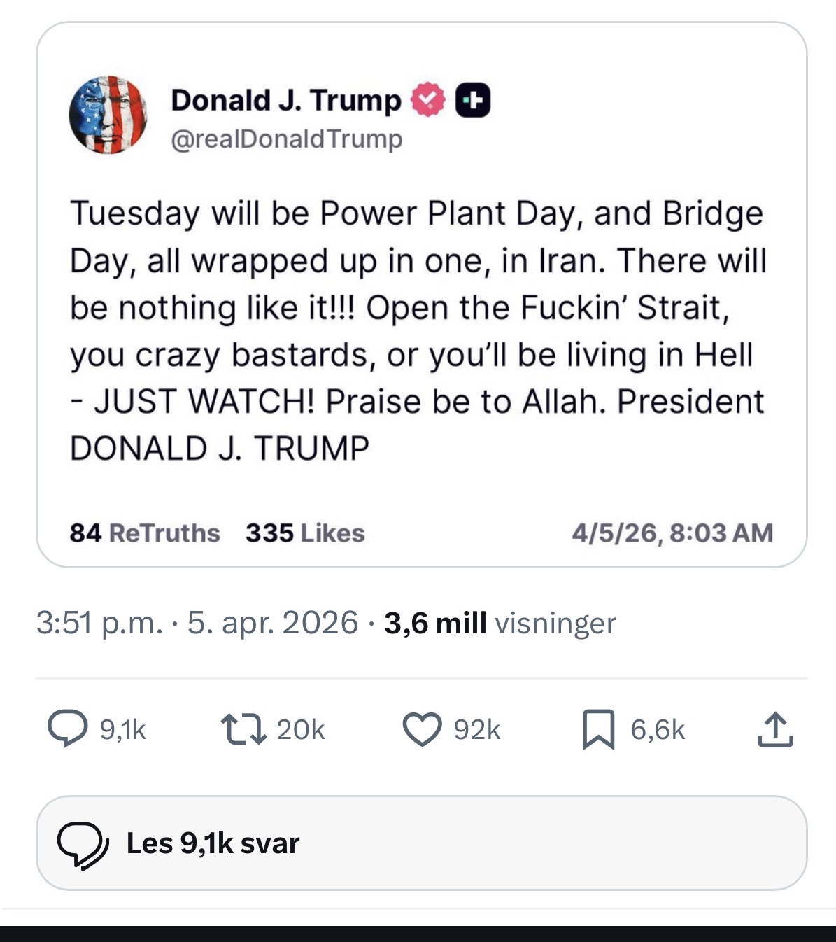View the 335 Likes list
Screen dimensions: 836x942
pyautogui.click(x=305, y=533)
